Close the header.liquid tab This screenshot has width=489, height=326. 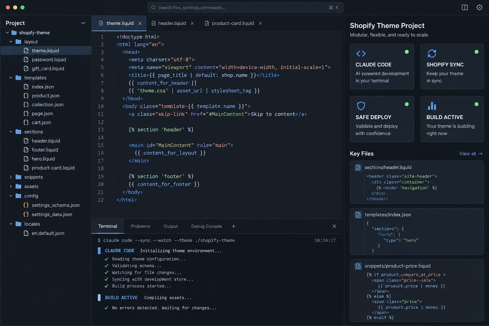(192, 23)
